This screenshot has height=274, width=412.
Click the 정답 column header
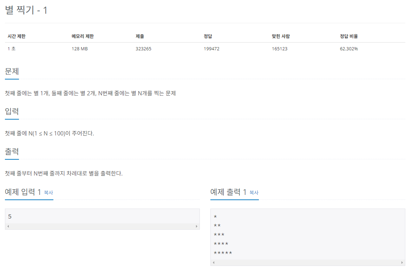click(x=208, y=36)
